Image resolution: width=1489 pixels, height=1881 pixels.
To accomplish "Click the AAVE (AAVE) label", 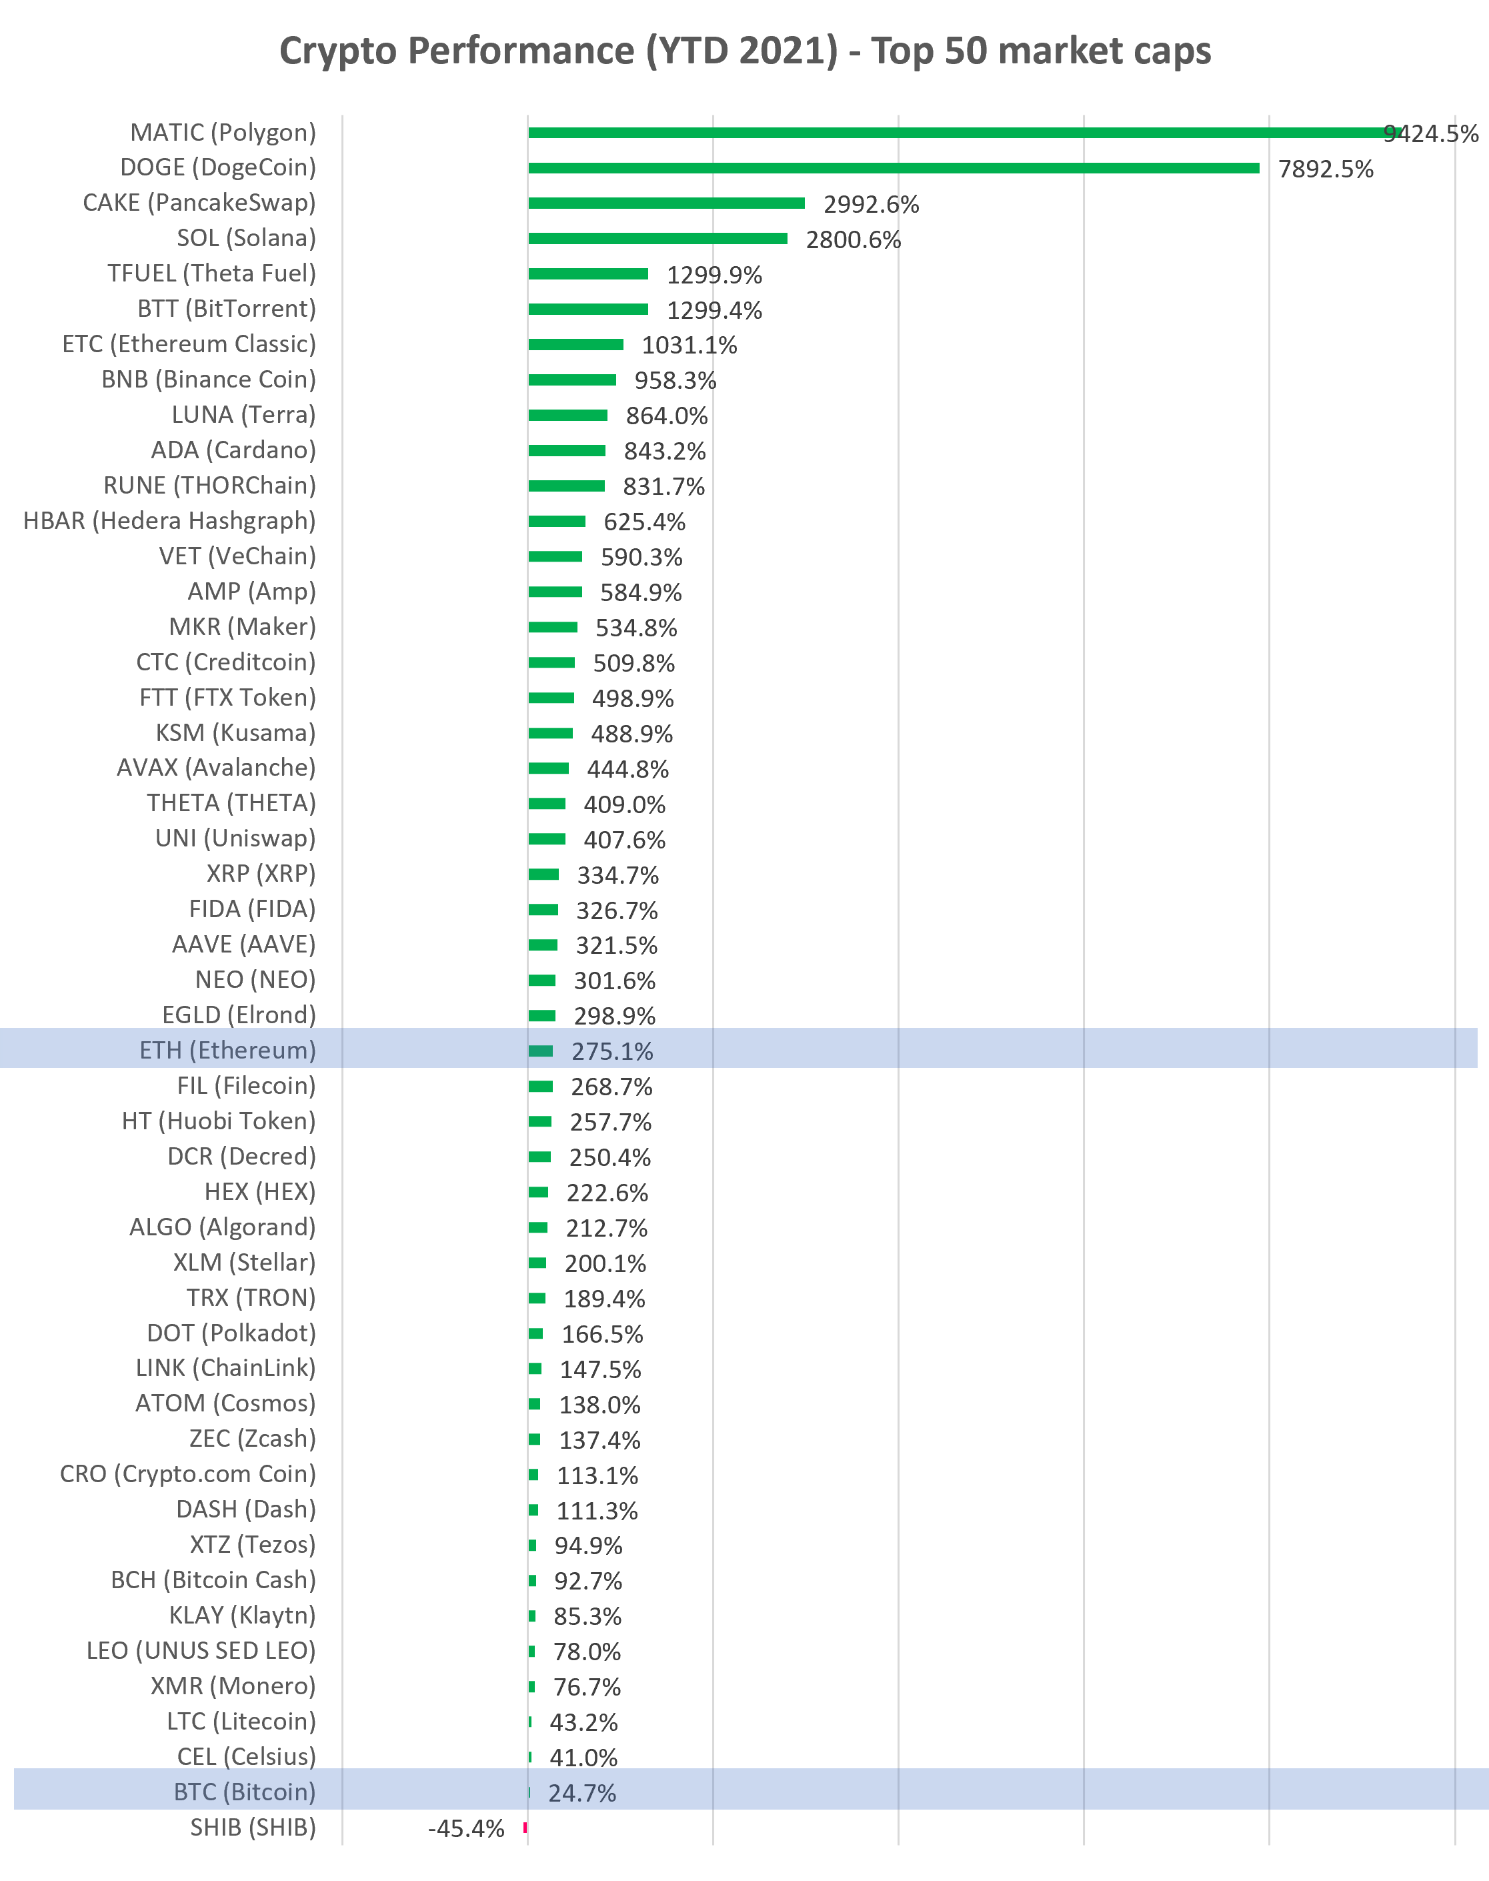I will (x=244, y=945).
